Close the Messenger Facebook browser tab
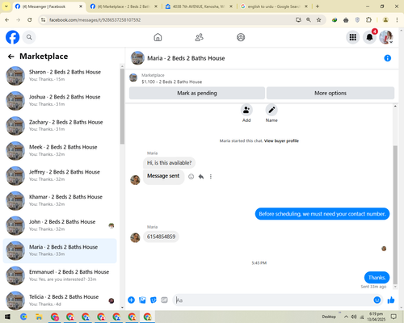The image size is (404, 323). [81, 6]
